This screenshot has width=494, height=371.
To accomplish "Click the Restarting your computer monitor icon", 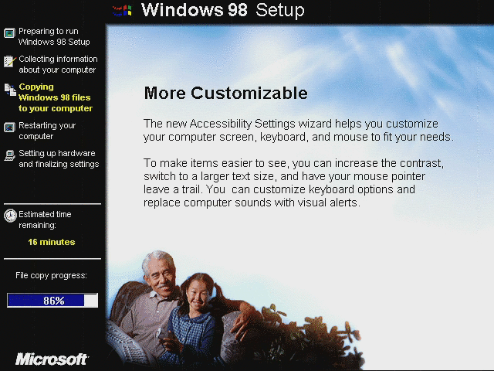I will pyautogui.click(x=9, y=128).
